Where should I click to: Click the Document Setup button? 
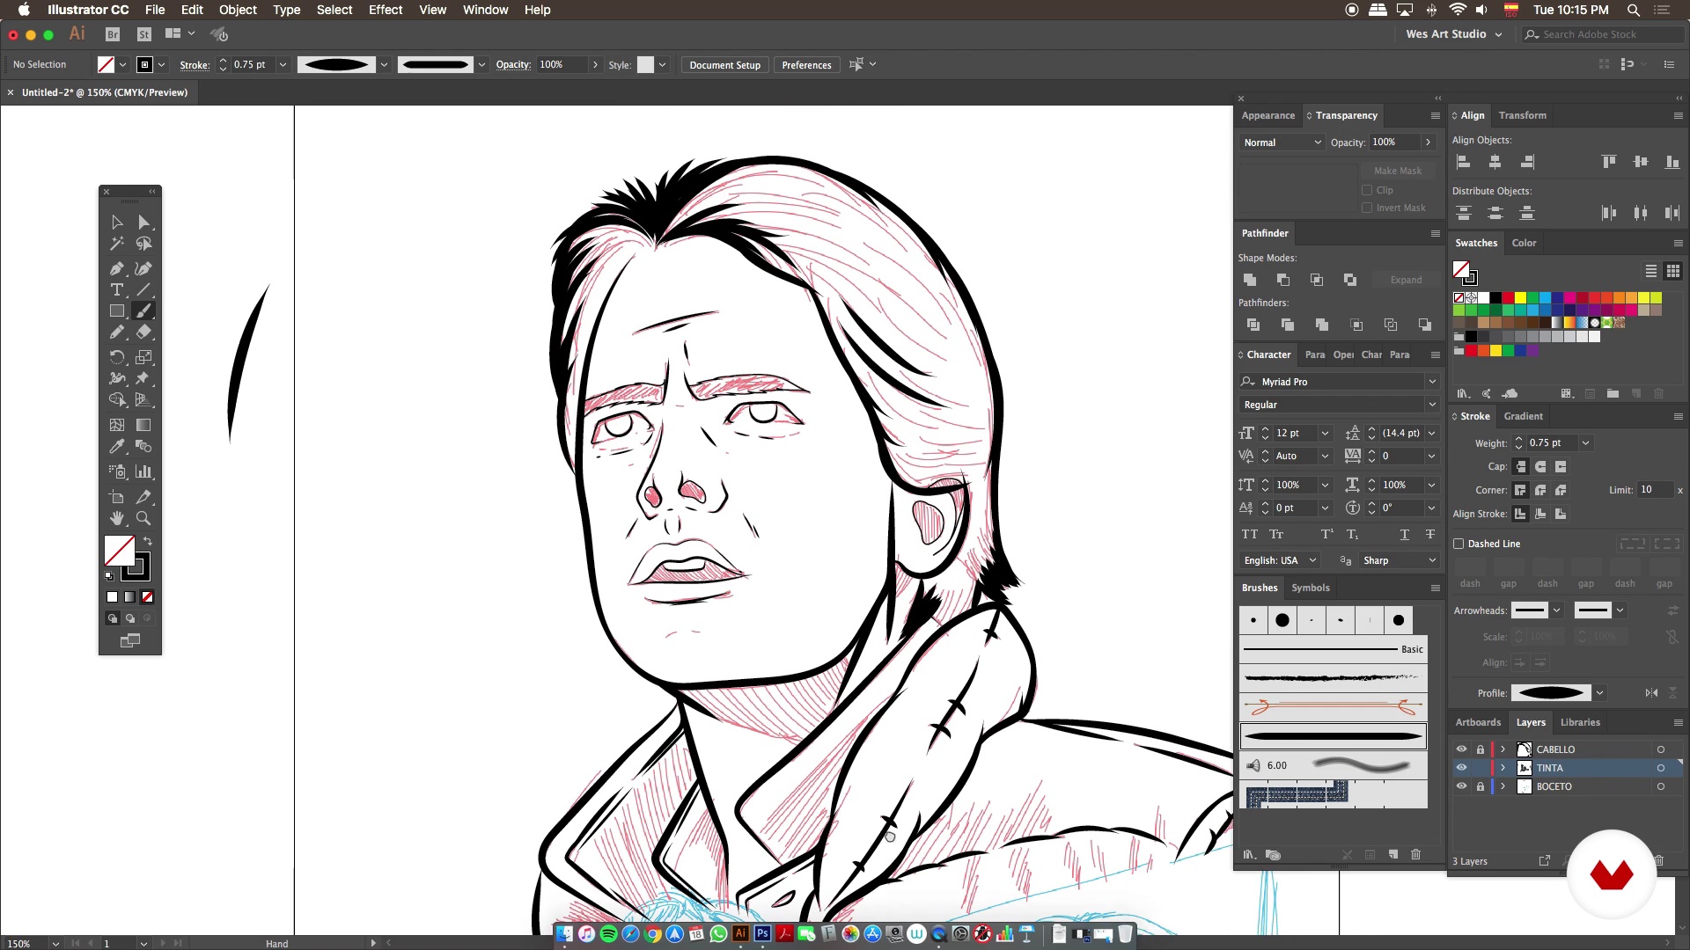(724, 65)
